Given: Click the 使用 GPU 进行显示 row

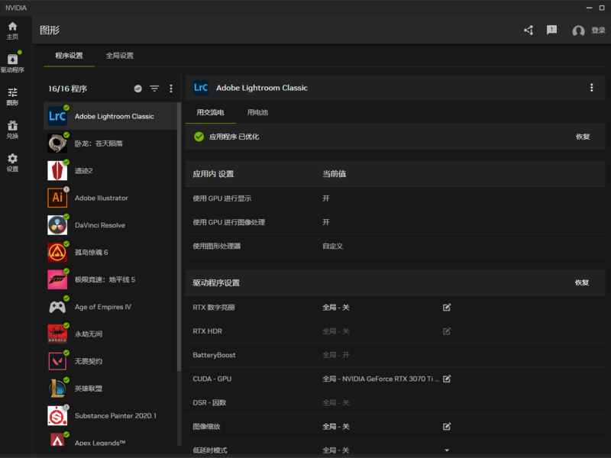Looking at the screenshot, I should point(395,198).
